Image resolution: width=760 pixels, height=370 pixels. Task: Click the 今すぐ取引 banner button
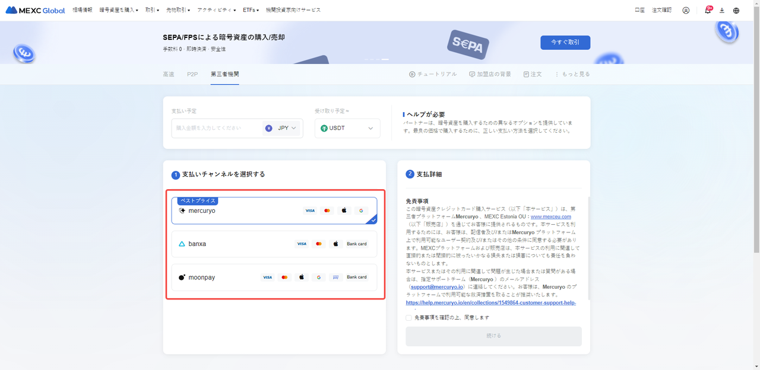pyautogui.click(x=565, y=43)
